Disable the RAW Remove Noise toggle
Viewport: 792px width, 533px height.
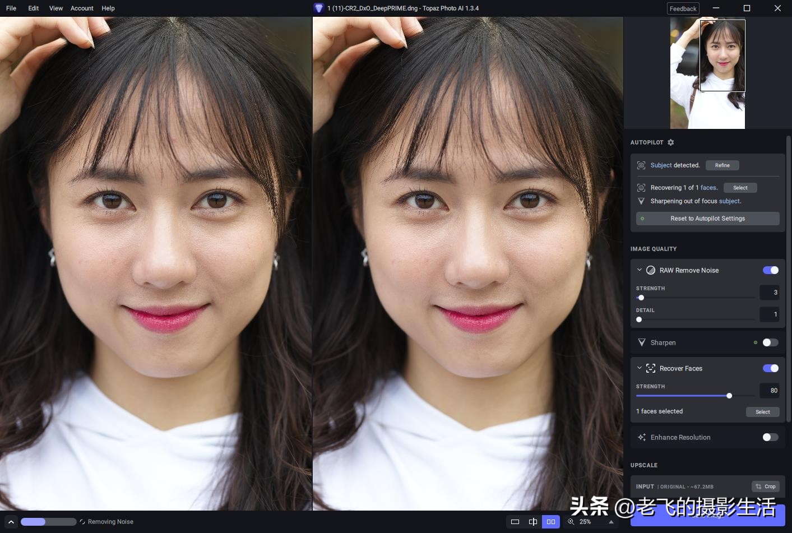(x=771, y=270)
